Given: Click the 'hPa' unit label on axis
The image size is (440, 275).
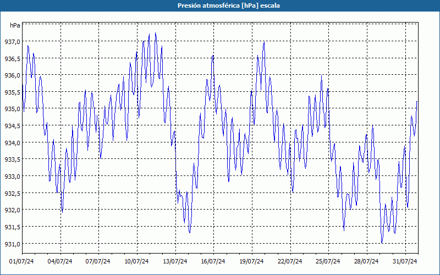Looking at the screenshot, I should coord(15,25).
